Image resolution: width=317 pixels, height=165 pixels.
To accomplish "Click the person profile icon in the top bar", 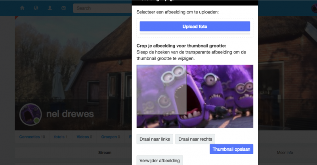I will click(50, 8).
